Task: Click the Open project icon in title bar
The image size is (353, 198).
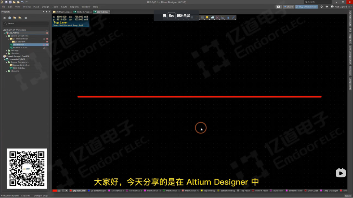Action: (18, 2)
